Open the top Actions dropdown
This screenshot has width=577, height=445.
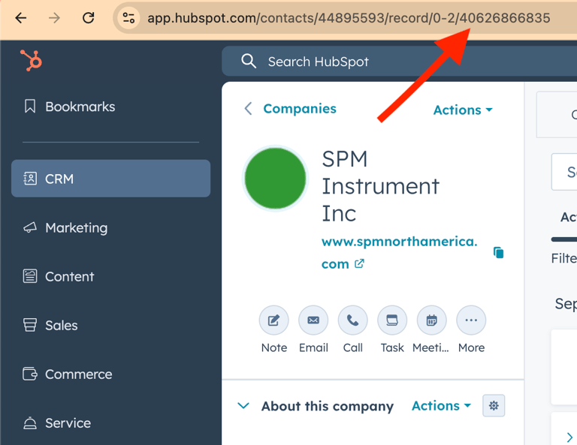tap(463, 110)
